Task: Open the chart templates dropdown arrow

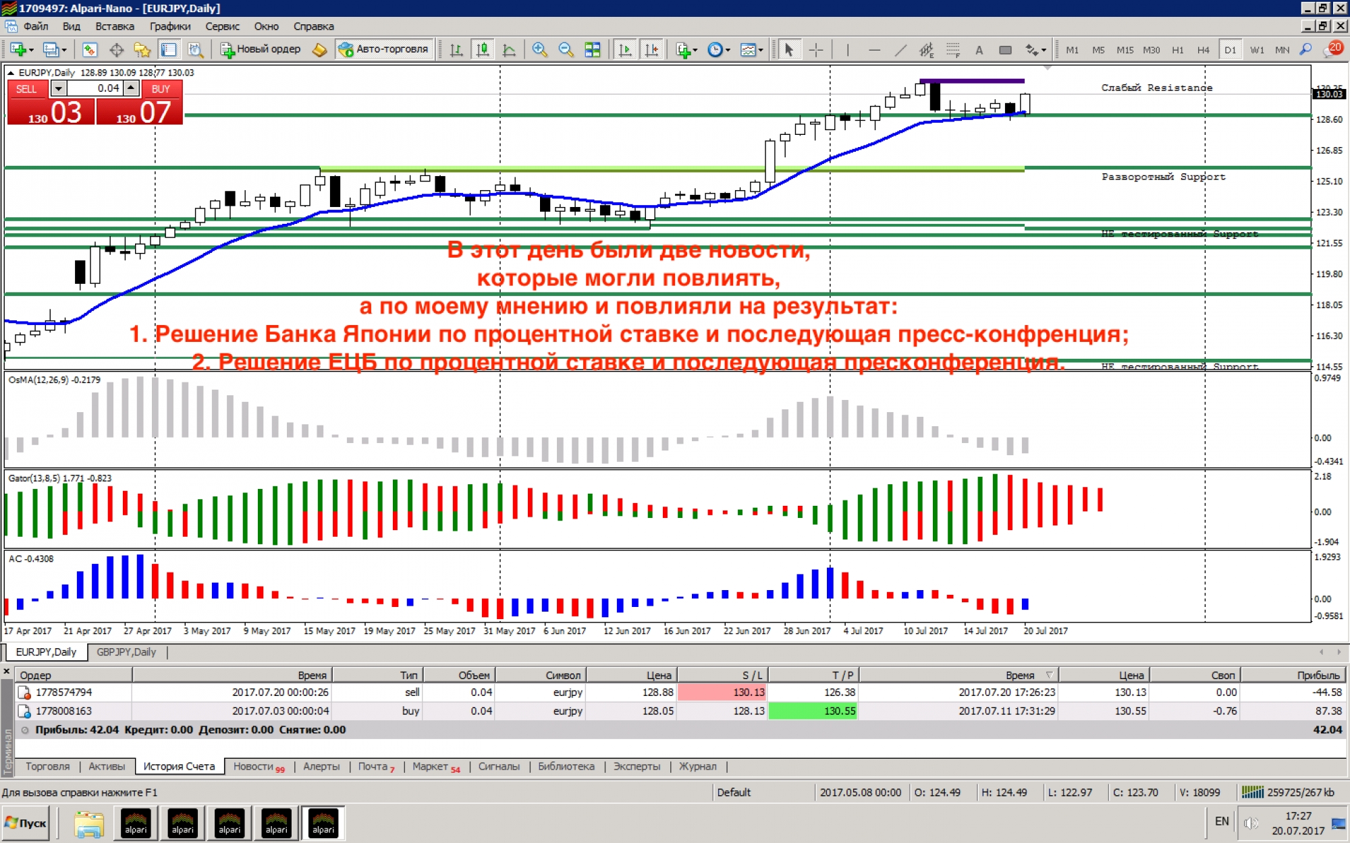Action: click(x=760, y=50)
